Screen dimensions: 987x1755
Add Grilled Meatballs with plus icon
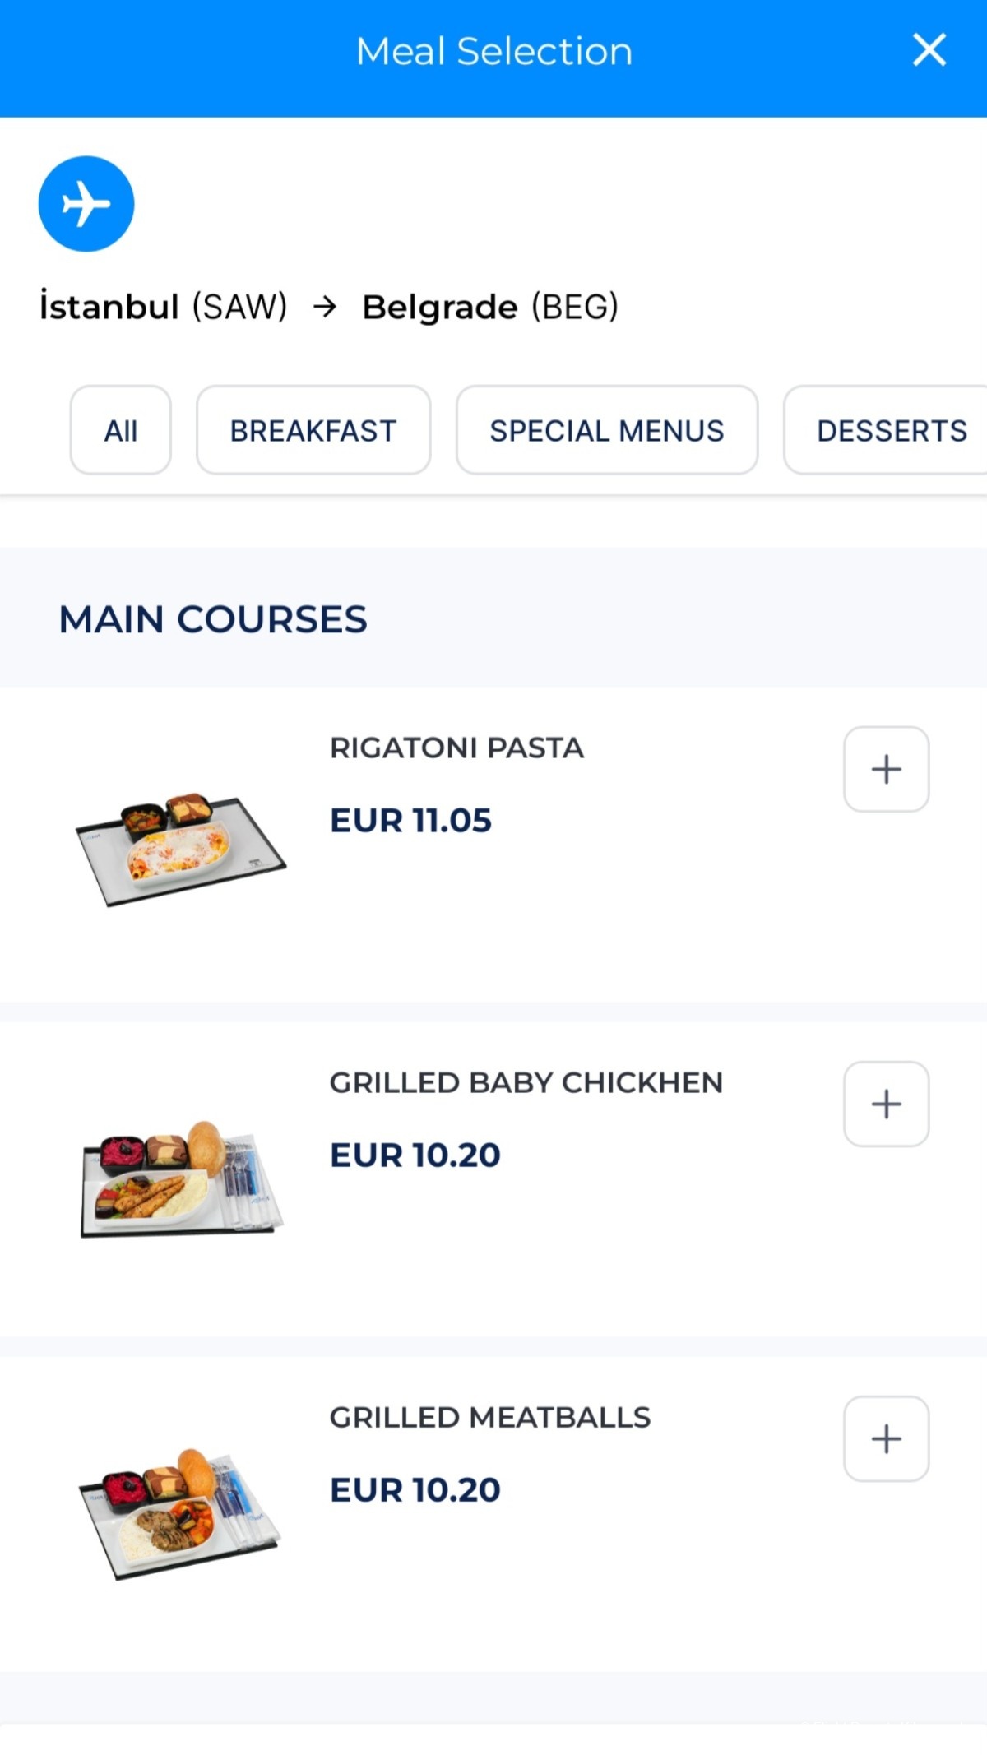(886, 1438)
